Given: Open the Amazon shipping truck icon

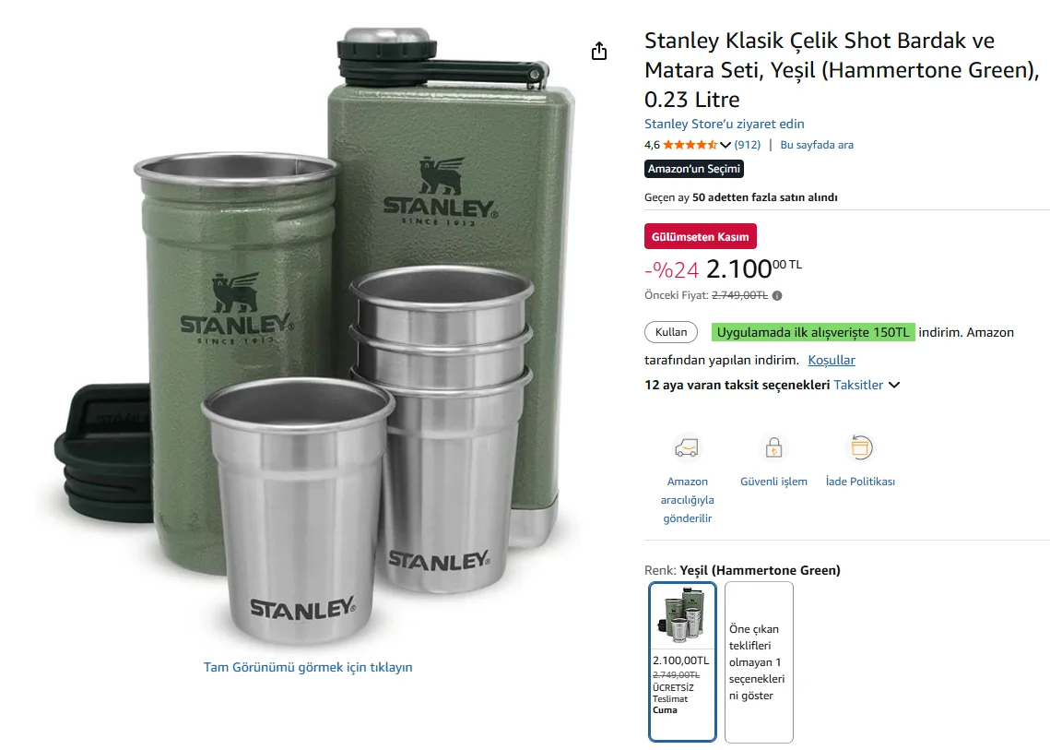Looking at the screenshot, I should click(x=687, y=447).
